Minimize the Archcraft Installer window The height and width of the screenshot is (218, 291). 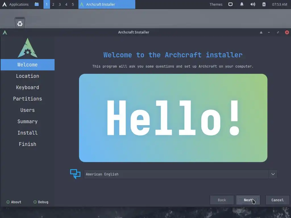tap(269, 32)
